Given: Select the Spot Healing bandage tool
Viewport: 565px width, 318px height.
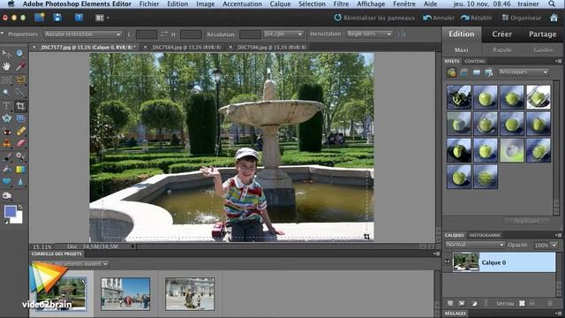Looking at the screenshot, I should [20, 131].
